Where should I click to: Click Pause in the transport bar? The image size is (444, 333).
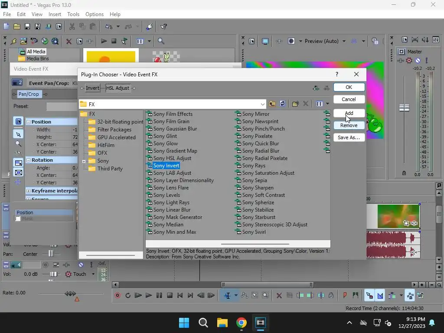click(159, 296)
